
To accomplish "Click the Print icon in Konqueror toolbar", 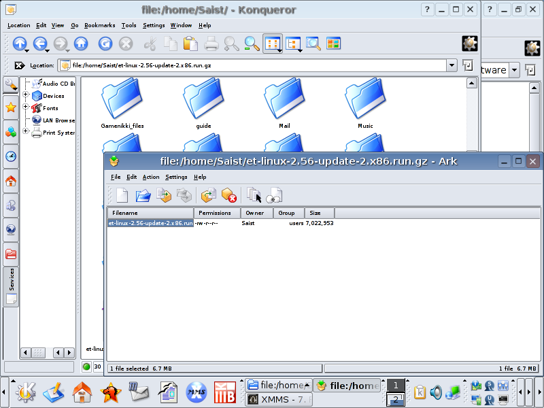I will (211, 44).
